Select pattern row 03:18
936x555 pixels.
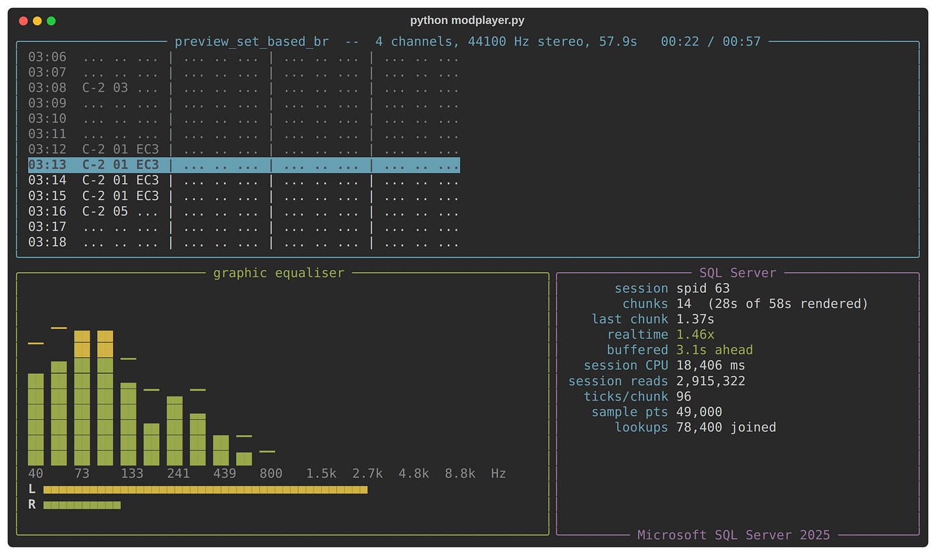tap(244, 242)
